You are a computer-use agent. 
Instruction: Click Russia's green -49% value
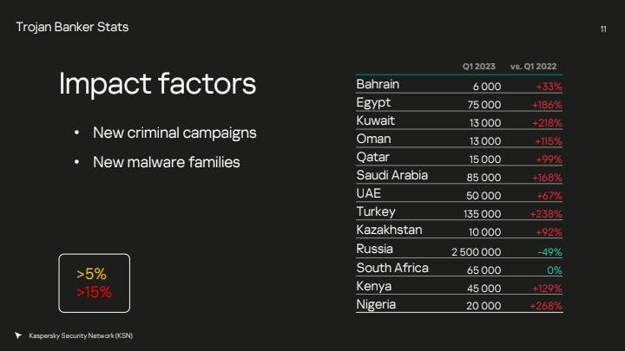tap(549, 252)
